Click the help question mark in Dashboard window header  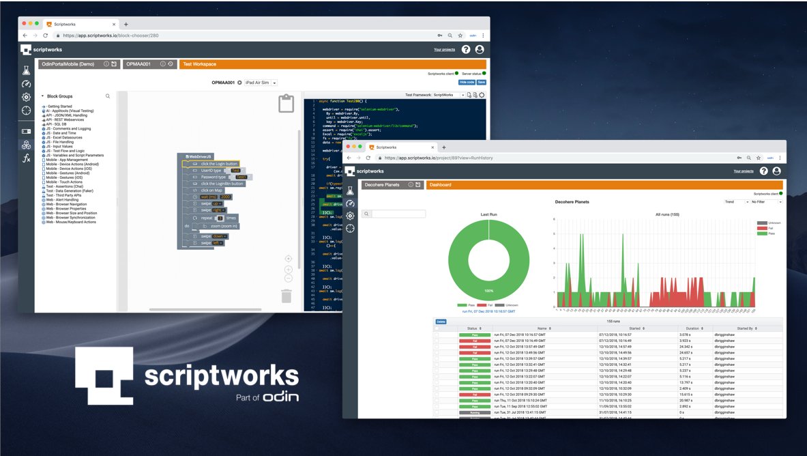(x=764, y=171)
